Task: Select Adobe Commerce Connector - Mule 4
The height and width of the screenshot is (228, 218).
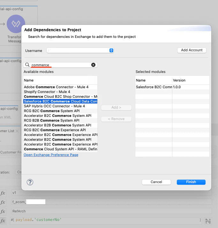Action: point(60,87)
